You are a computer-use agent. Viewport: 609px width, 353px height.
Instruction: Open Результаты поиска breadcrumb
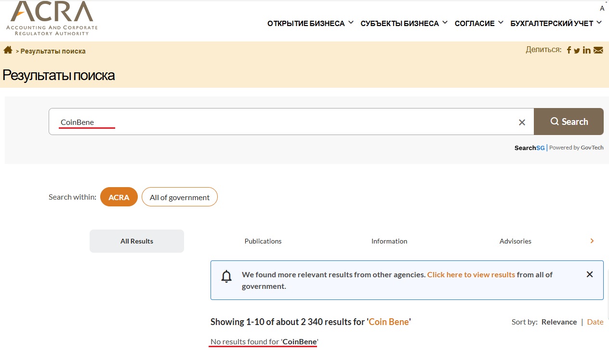click(x=53, y=51)
